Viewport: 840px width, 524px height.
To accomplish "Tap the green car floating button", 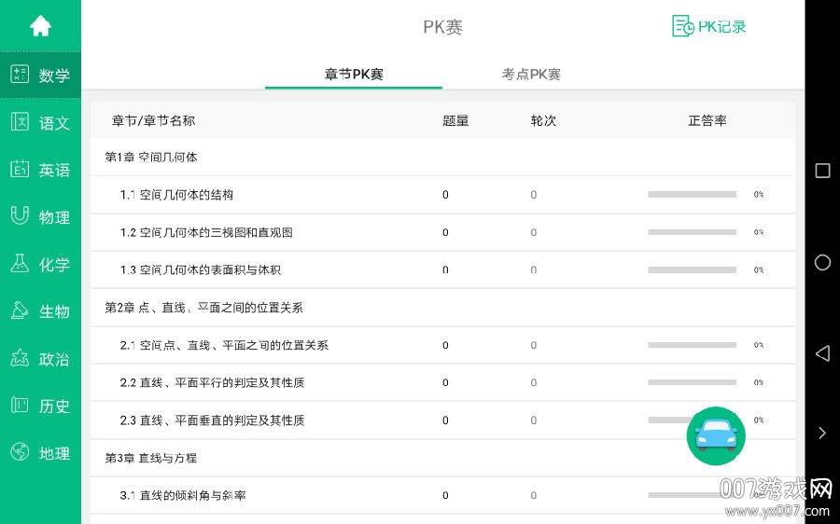I will [x=716, y=435].
